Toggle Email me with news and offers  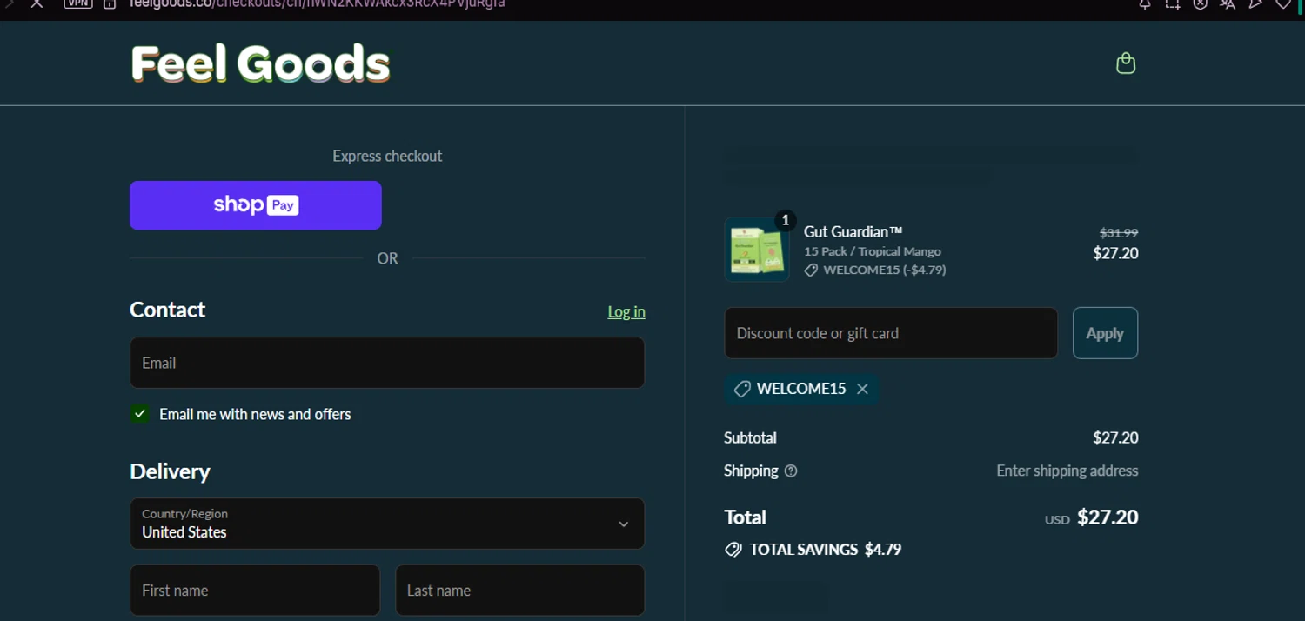140,414
